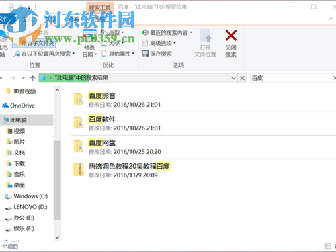Click the address bar search results path

point(81,78)
